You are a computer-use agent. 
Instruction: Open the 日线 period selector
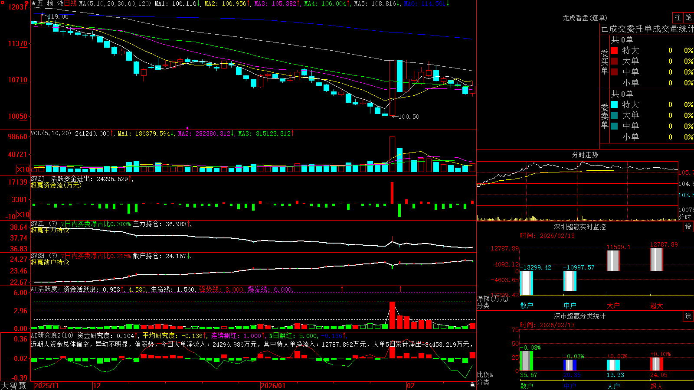pyautogui.click(x=71, y=3)
